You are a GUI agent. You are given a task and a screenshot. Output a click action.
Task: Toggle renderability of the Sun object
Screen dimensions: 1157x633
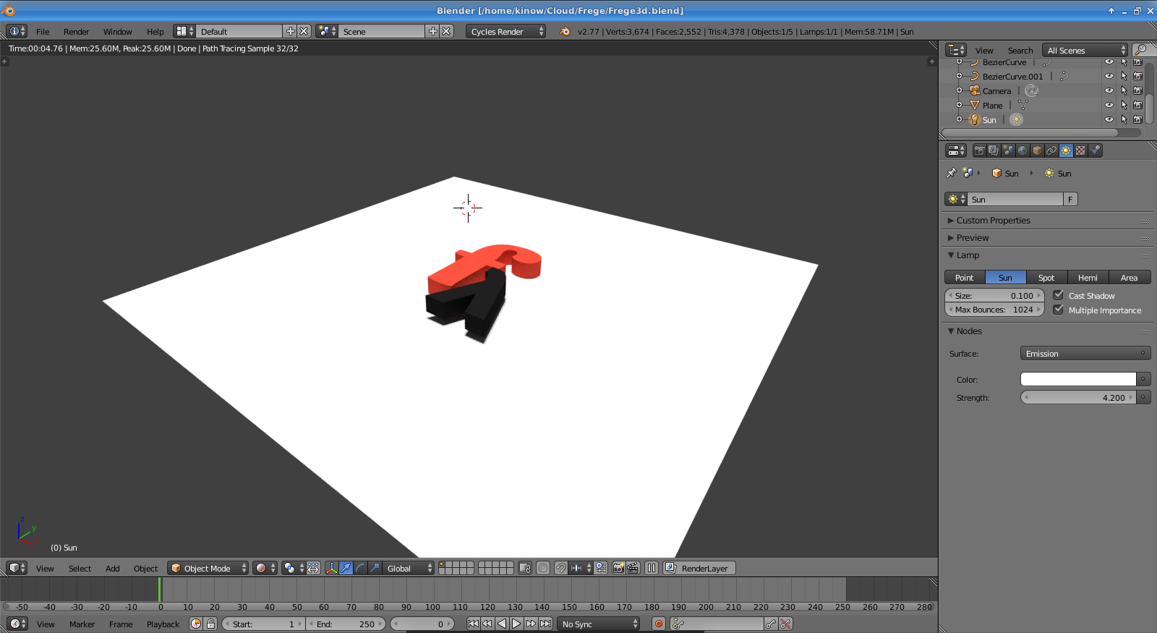pyautogui.click(x=1137, y=119)
